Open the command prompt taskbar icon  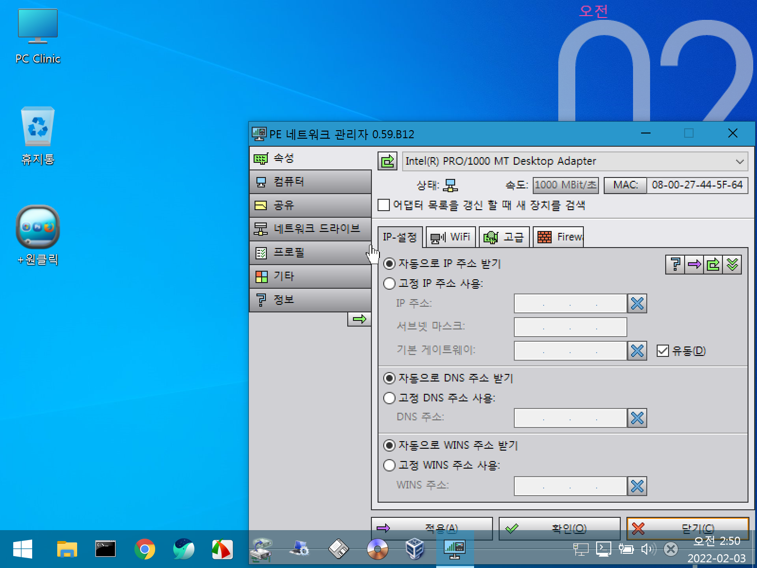point(106,549)
